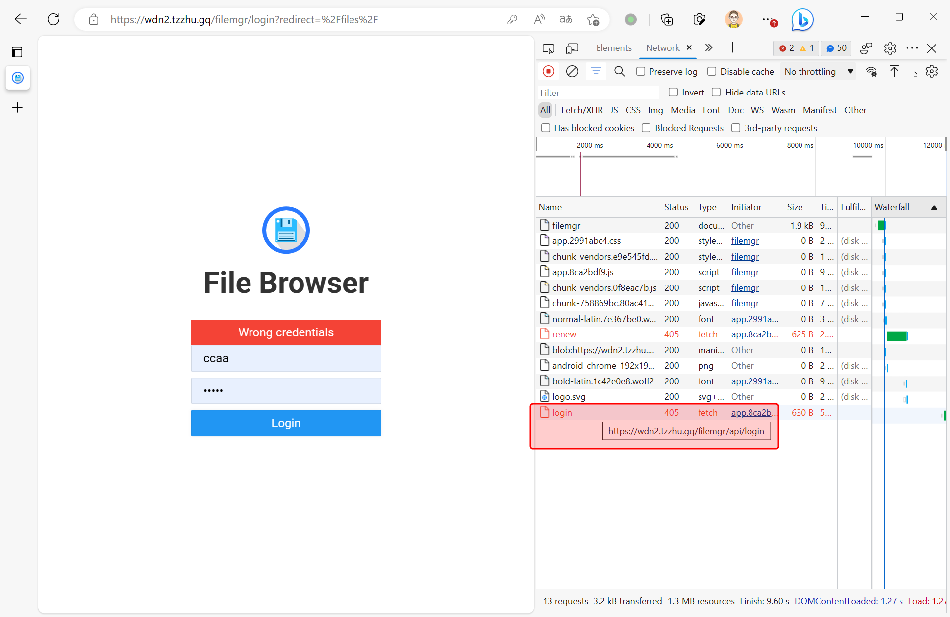
Task: Tick the Invert filter checkbox
Action: [673, 92]
